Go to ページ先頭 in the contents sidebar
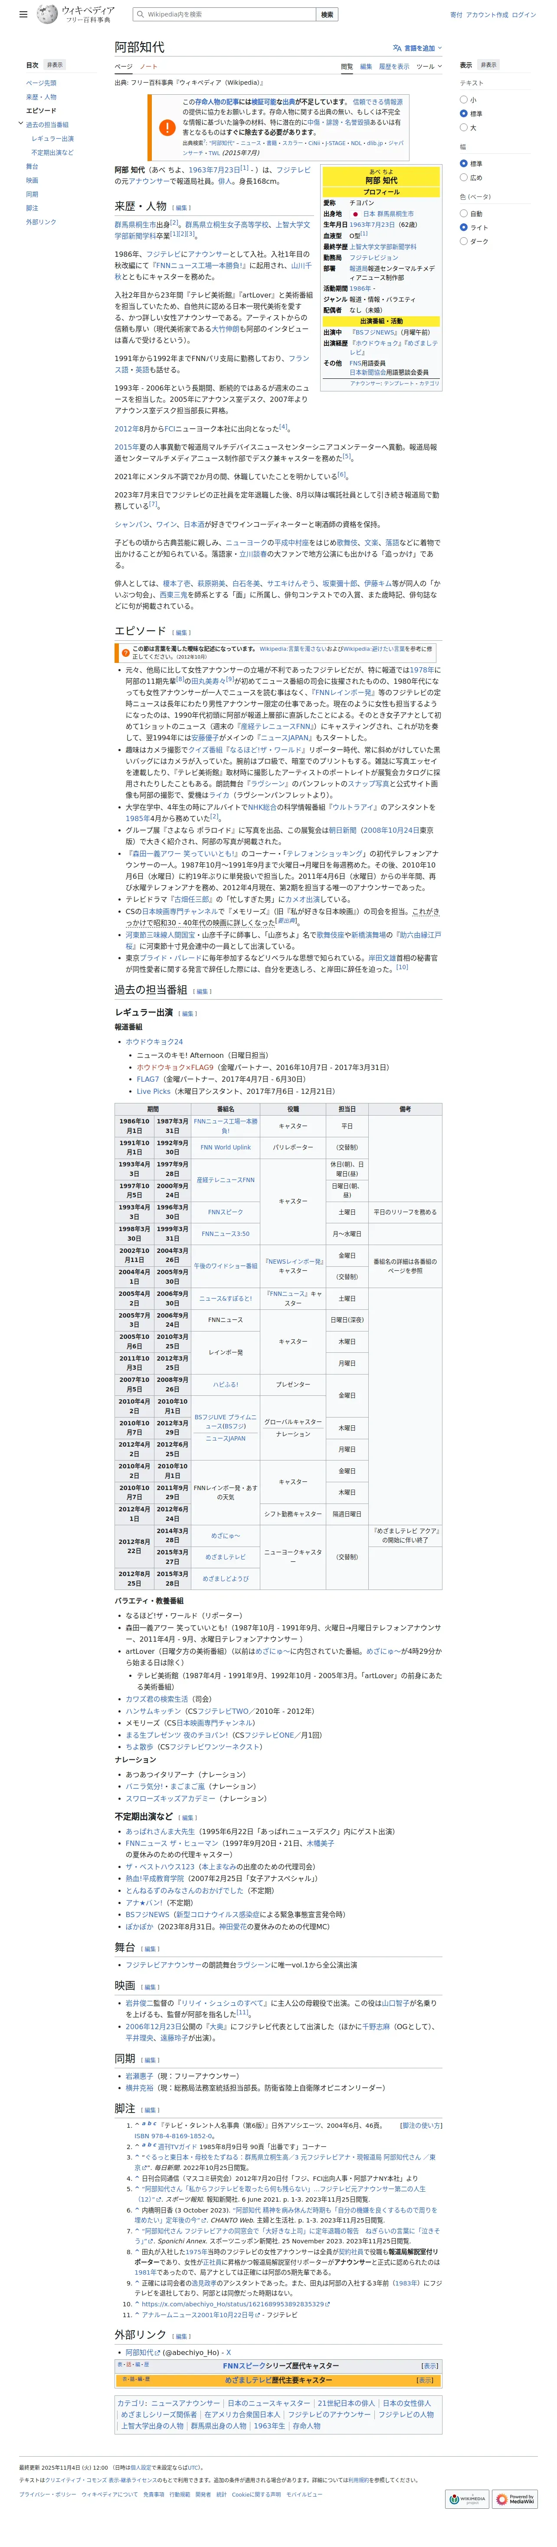 [42, 83]
